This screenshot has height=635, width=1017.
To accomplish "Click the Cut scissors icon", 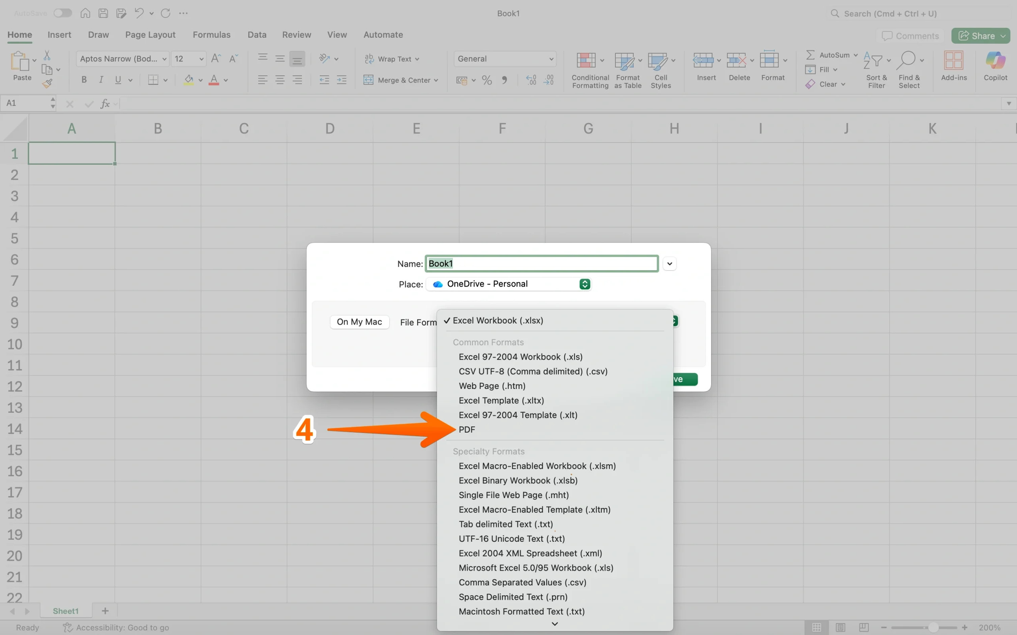I will tap(47, 56).
